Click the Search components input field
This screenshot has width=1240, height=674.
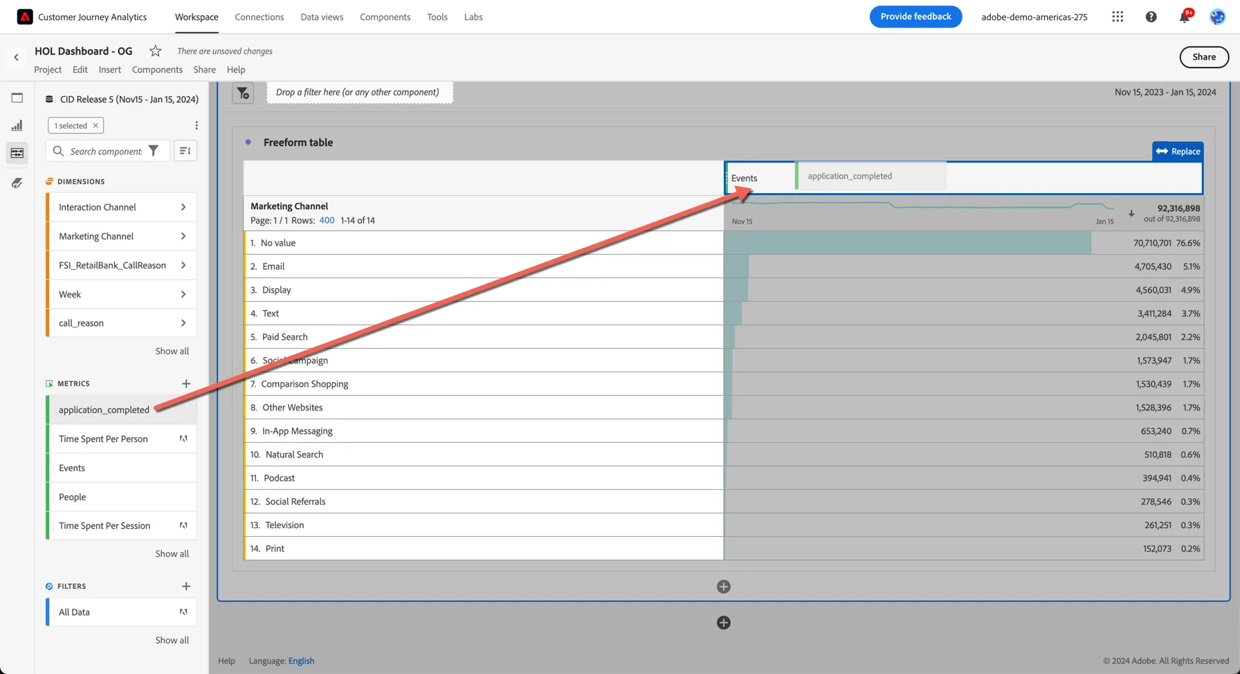coord(106,151)
